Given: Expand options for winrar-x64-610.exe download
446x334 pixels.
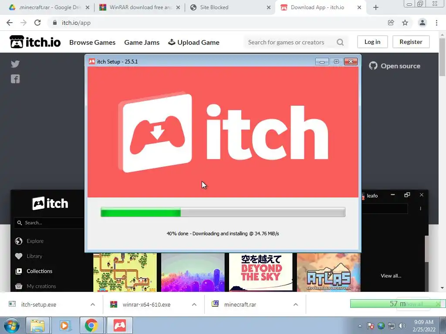Looking at the screenshot, I should [194, 304].
